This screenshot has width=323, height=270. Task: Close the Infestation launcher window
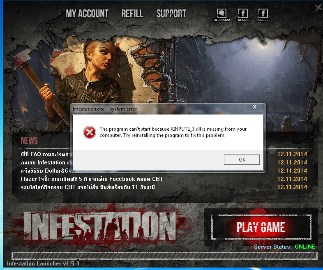(319, 8)
